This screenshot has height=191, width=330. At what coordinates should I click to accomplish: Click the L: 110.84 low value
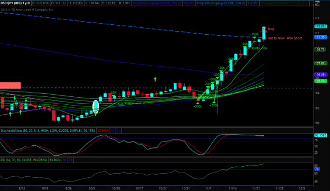click(92, 3)
